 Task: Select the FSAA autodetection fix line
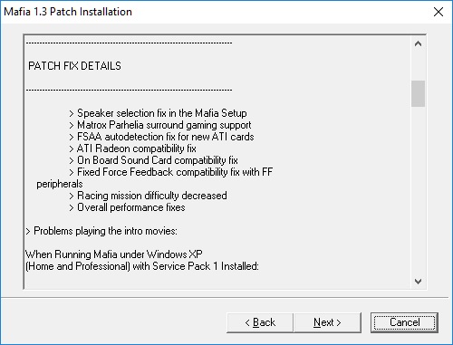[x=161, y=137]
